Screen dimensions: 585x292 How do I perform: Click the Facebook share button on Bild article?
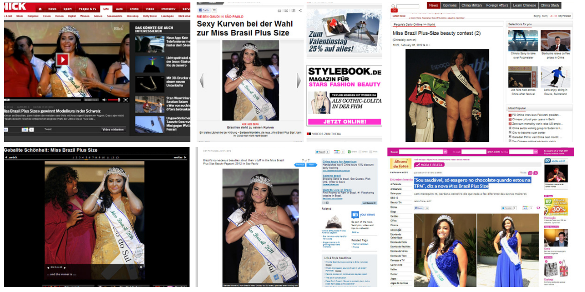tap(204, 10)
